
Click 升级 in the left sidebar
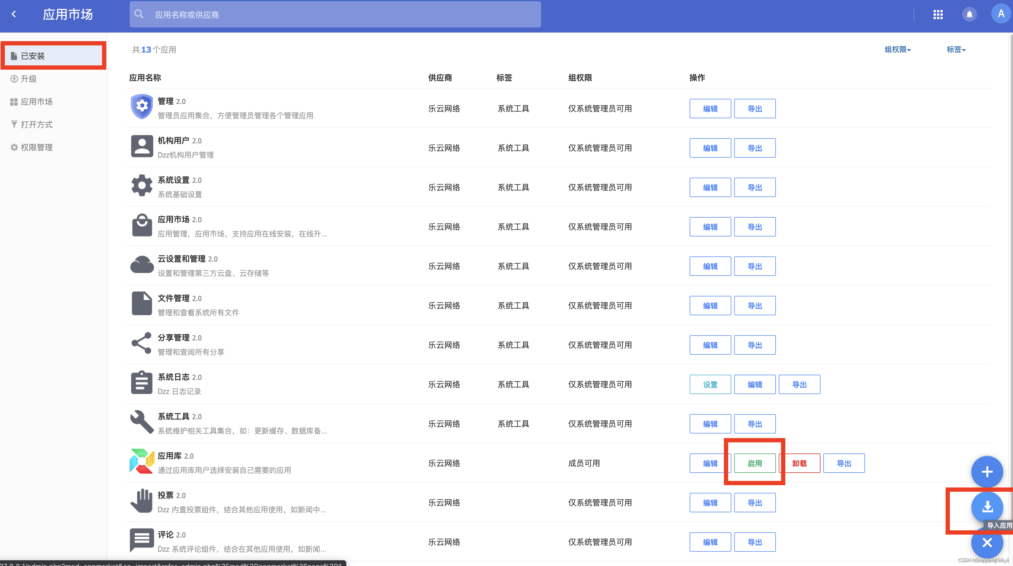(x=29, y=79)
